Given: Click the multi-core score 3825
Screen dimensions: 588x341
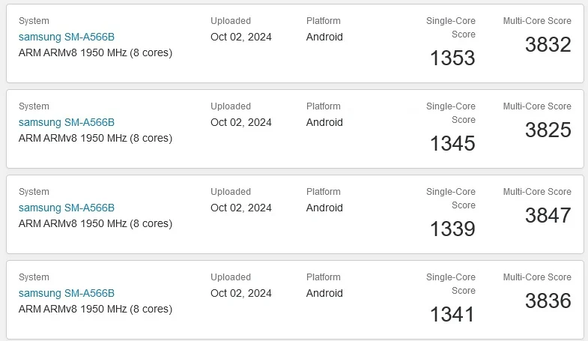Looking at the screenshot, I should click(548, 130).
